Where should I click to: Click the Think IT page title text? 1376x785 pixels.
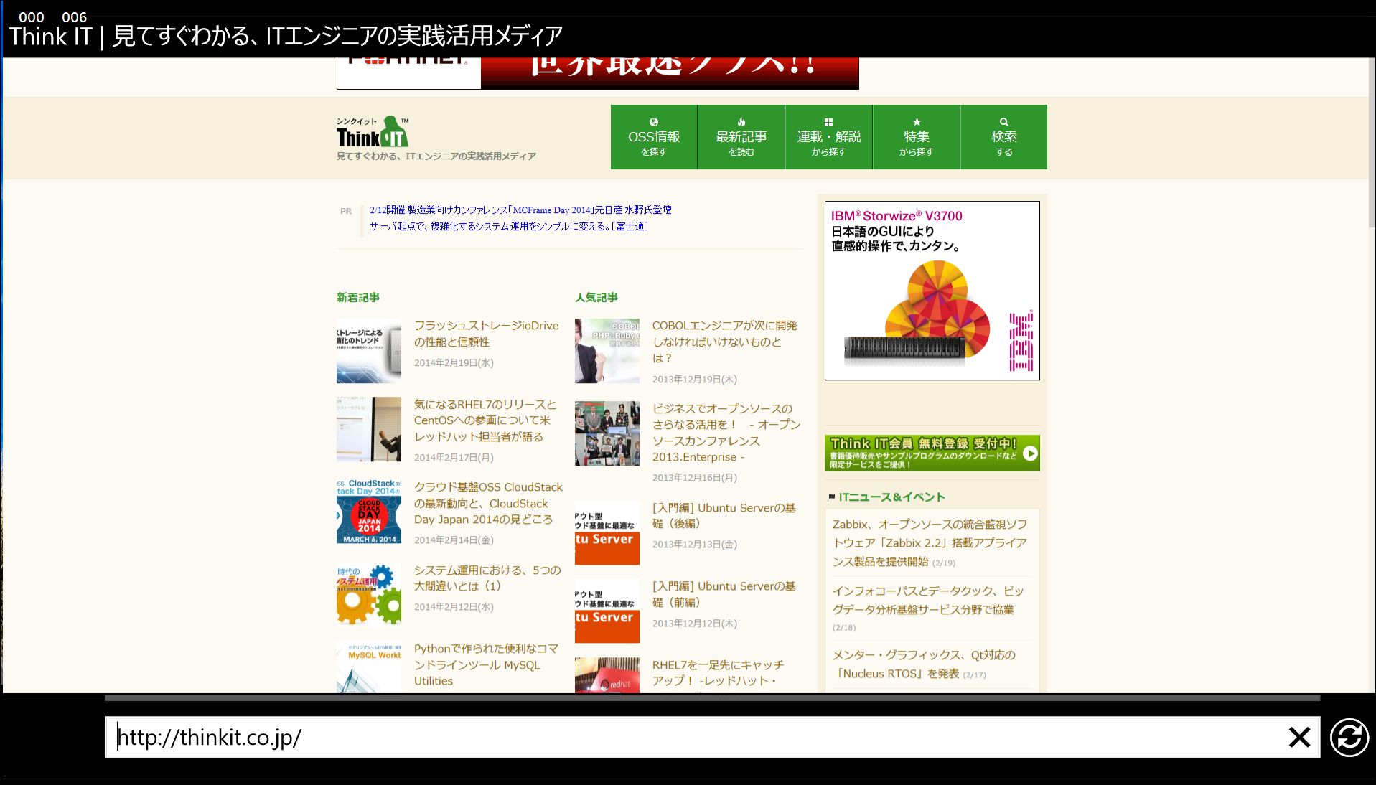(x=286, y=35)
